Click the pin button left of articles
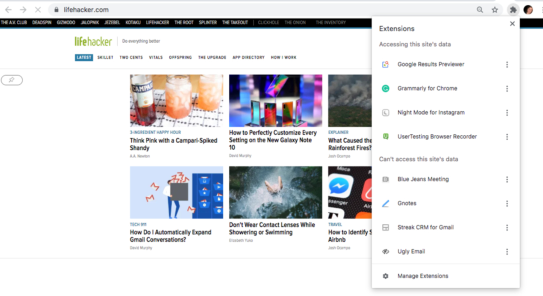 12,80
